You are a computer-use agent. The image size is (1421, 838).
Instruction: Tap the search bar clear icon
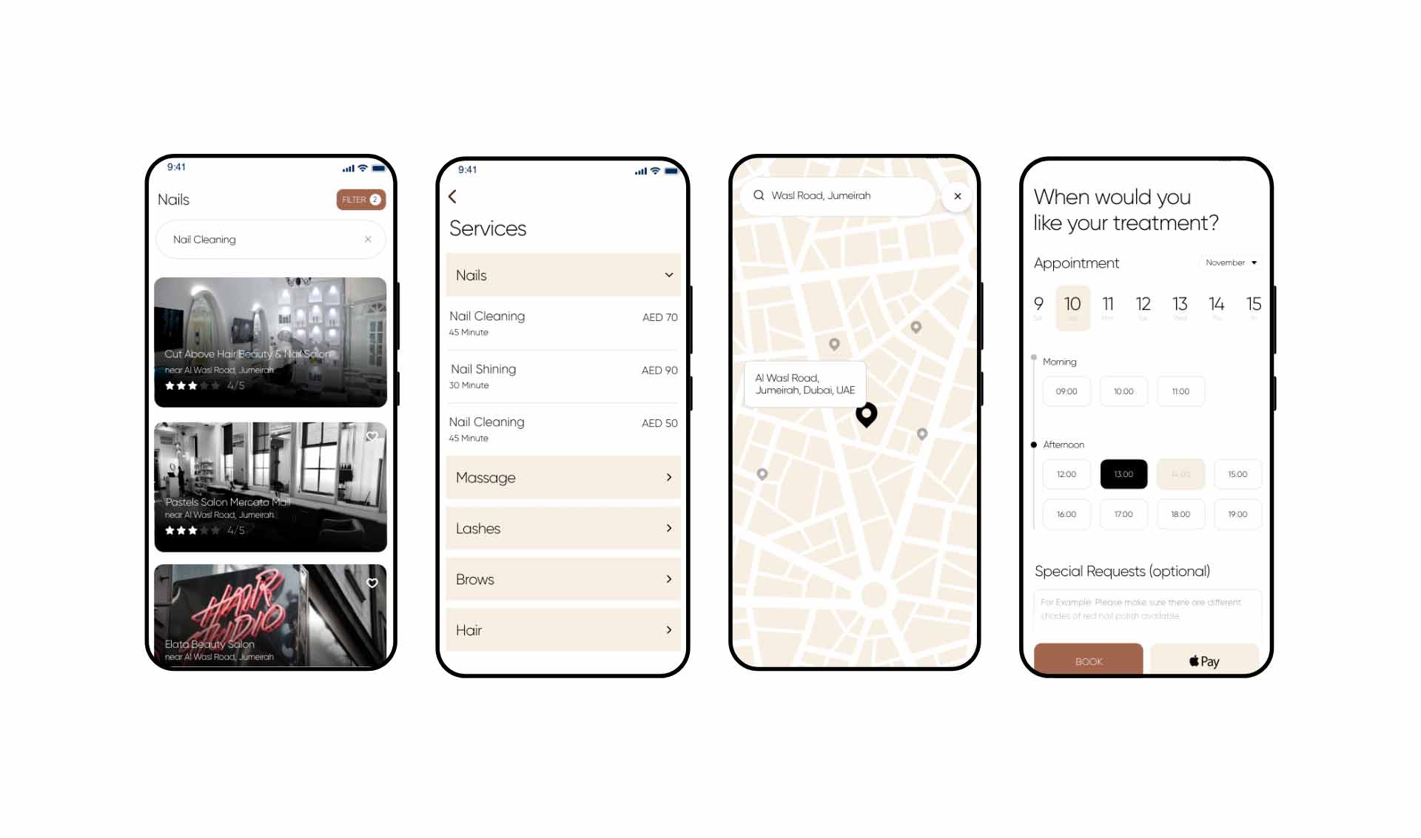coord(369,240)
